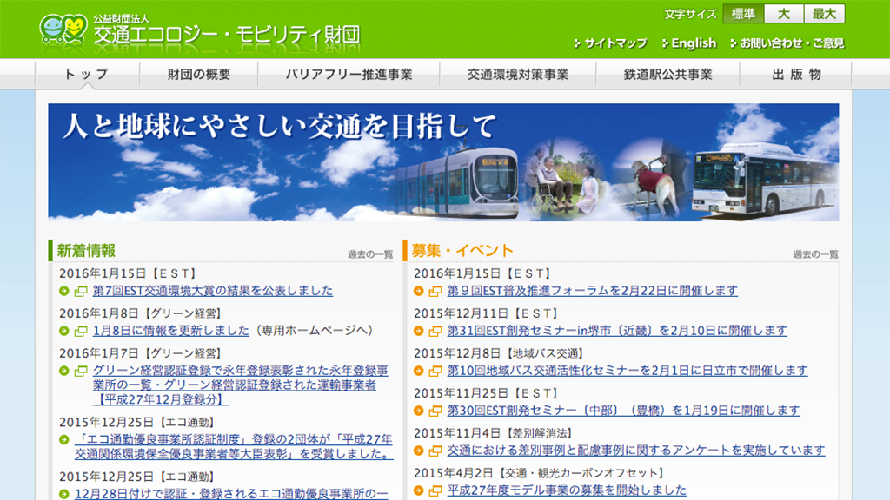
Task: Open the 交通環境対策事業 menu
Action: click(518, 74)
